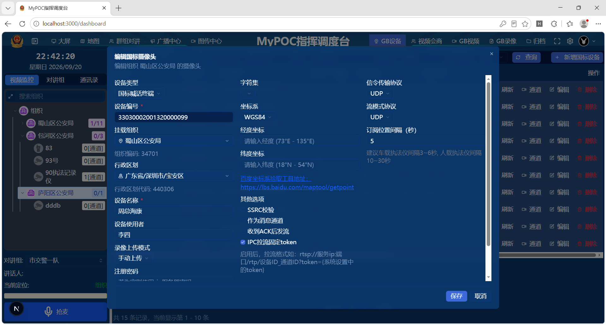Click the round N avatar badge
Viewport: 606px width, 325px height.
pos(17,309)
